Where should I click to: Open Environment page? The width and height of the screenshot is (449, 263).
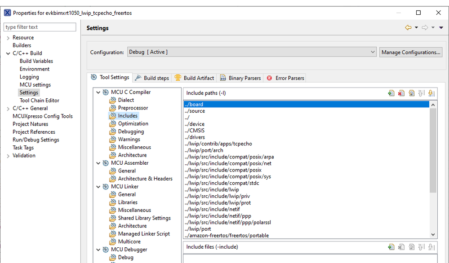point(35,69)
